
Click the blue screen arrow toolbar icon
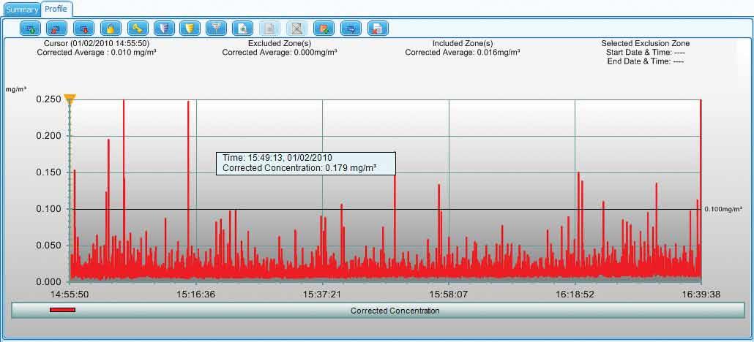click(x=351, y=28)
